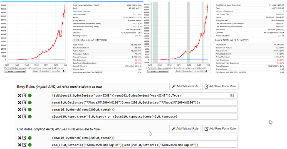Focus the close(10,#sprp) entry rule field
This screenshot has height=149, width=287.
144,117
